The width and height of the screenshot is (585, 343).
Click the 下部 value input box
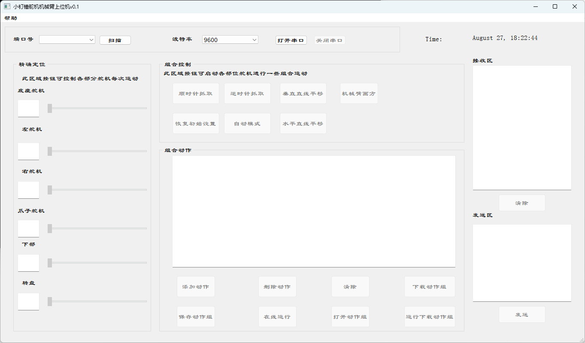[x=28, y=263]
